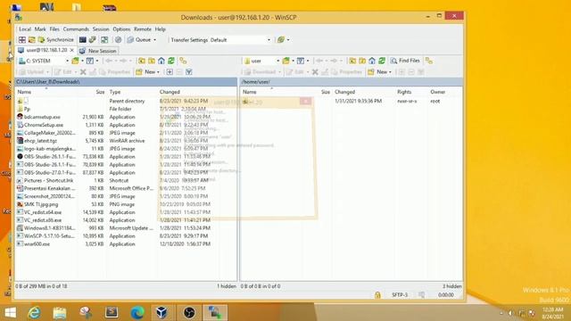Click the local panel directory tree icon
This screenshot has width=571, height=321.
[183, 61]
